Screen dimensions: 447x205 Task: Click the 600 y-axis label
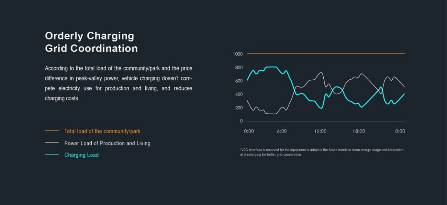coord(239,81)
